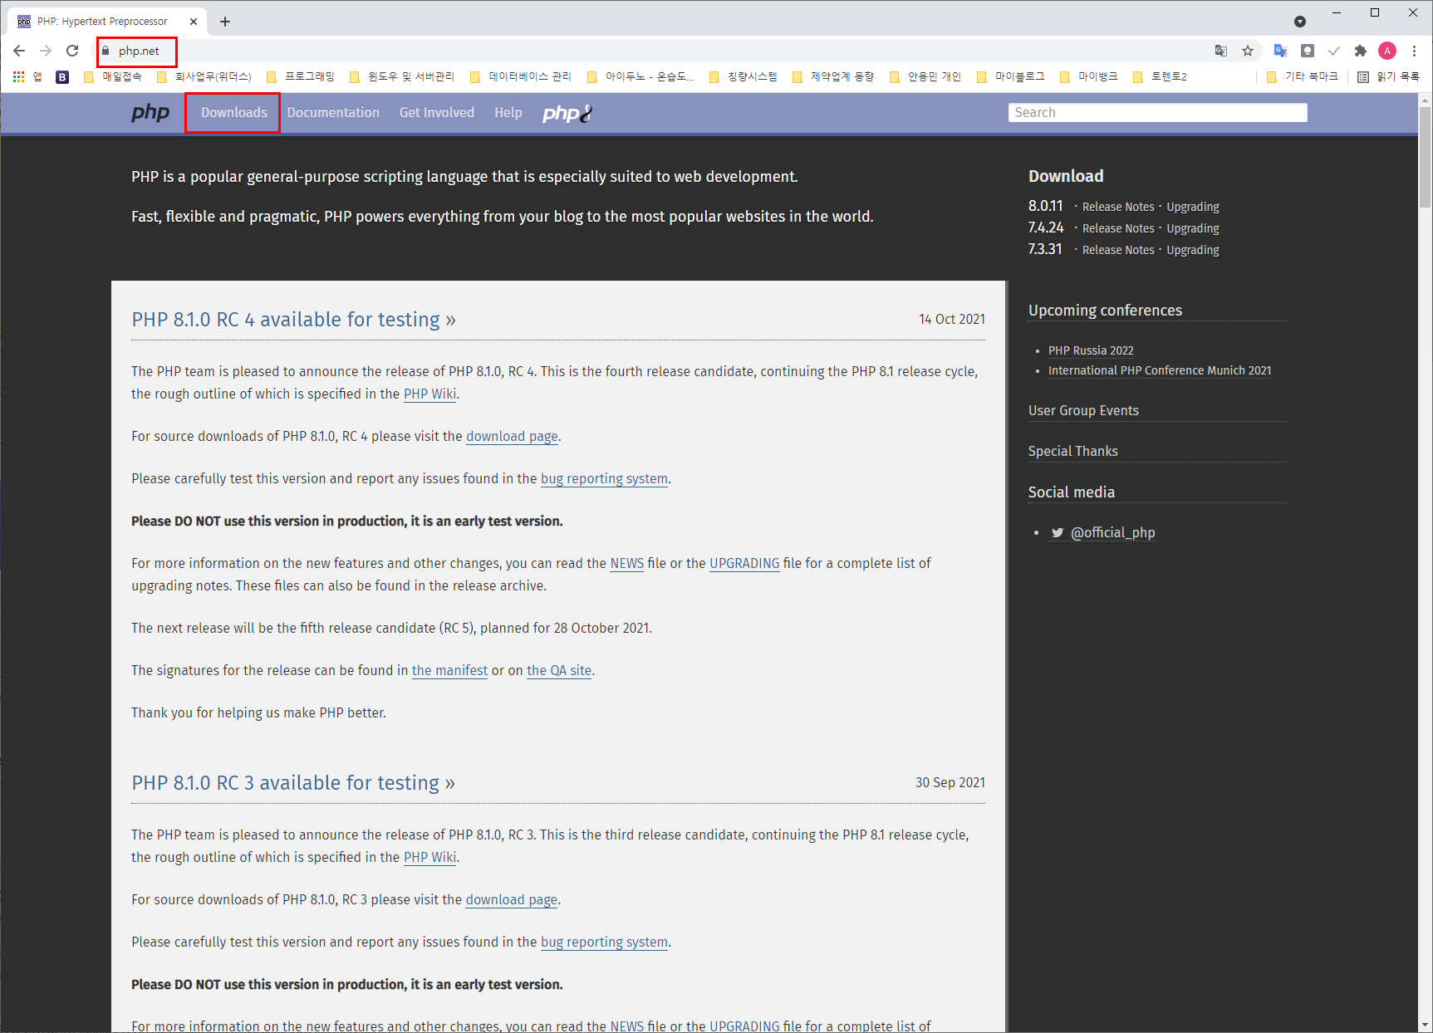Screen dimensions: 1433x1033
Task: Open PHP Russia 2022 conference link
Action: [1091, 350]
